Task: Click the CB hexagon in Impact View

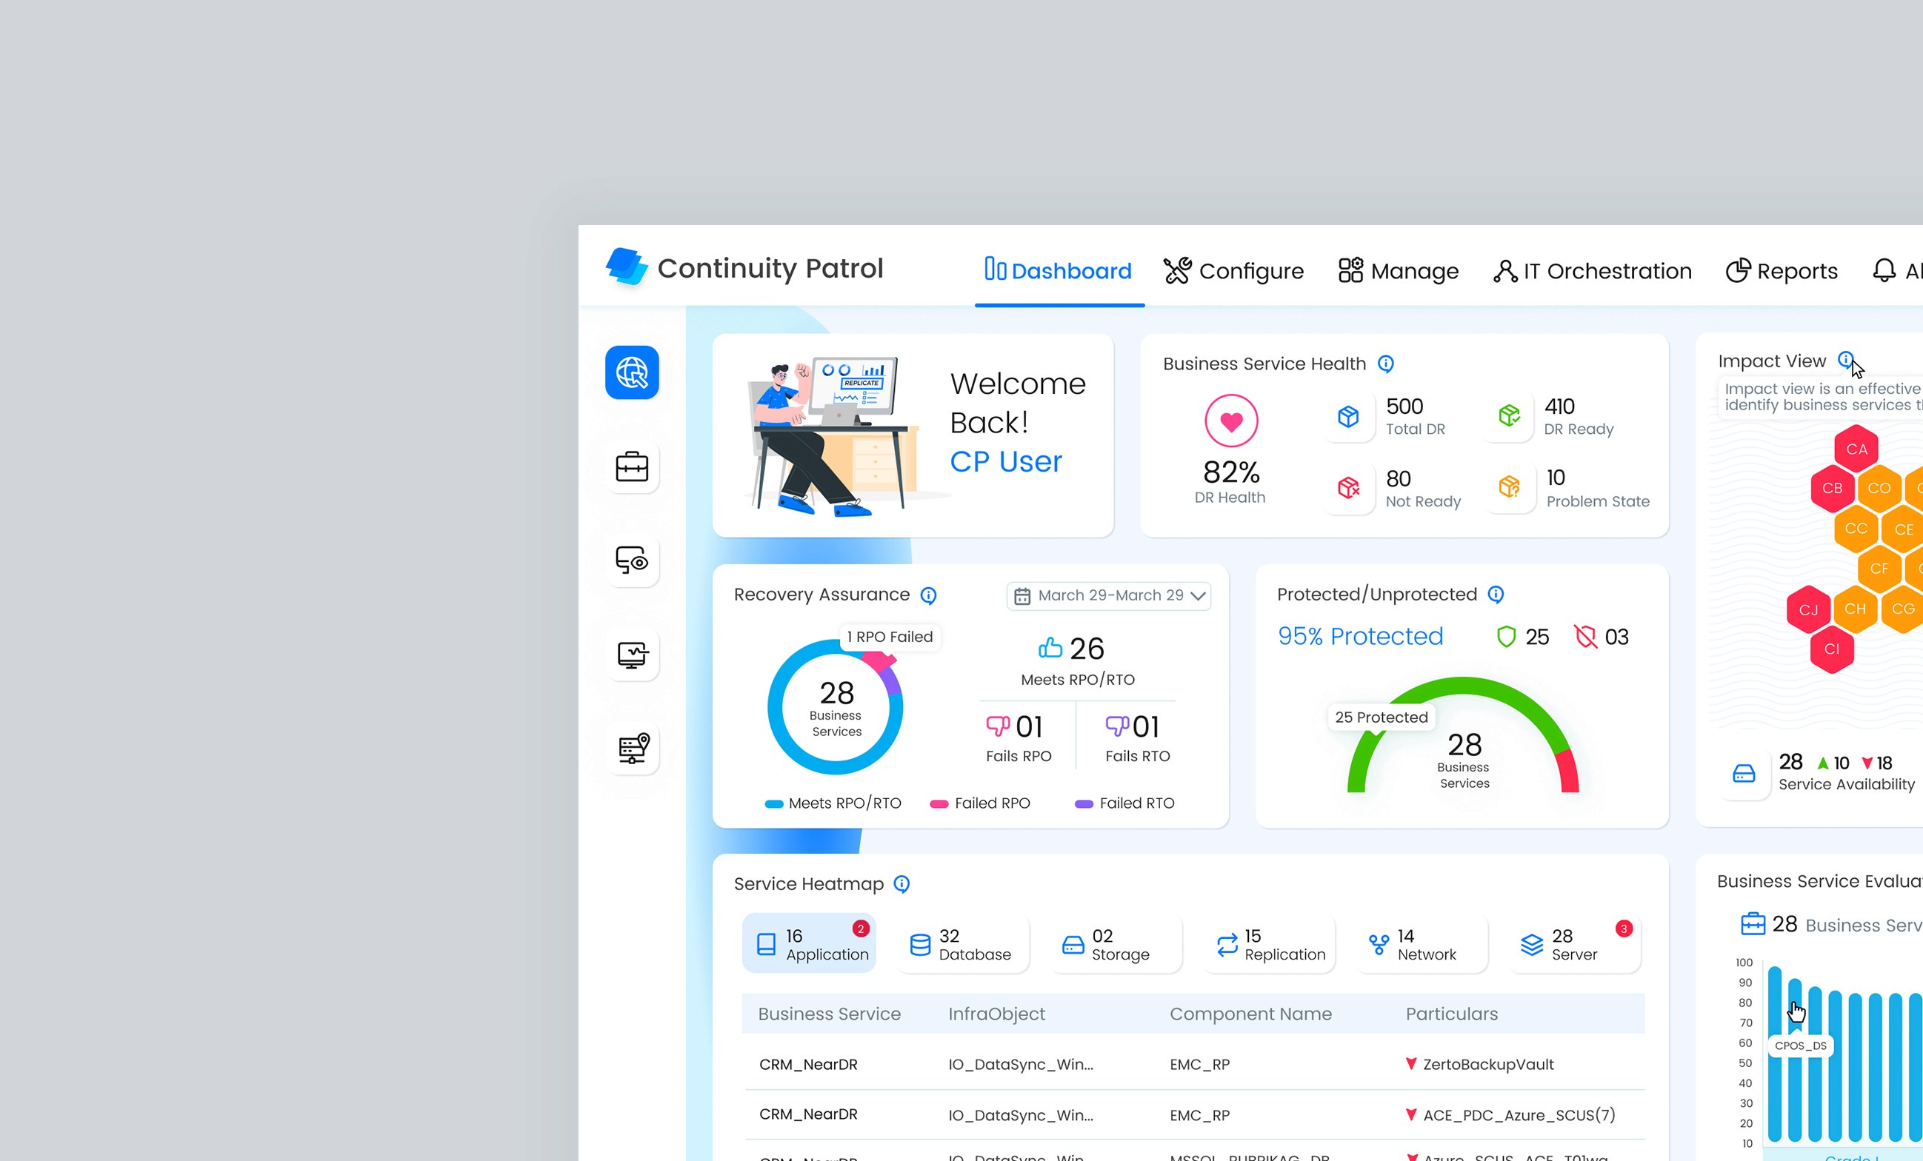Action: [x=1833, y=489]
